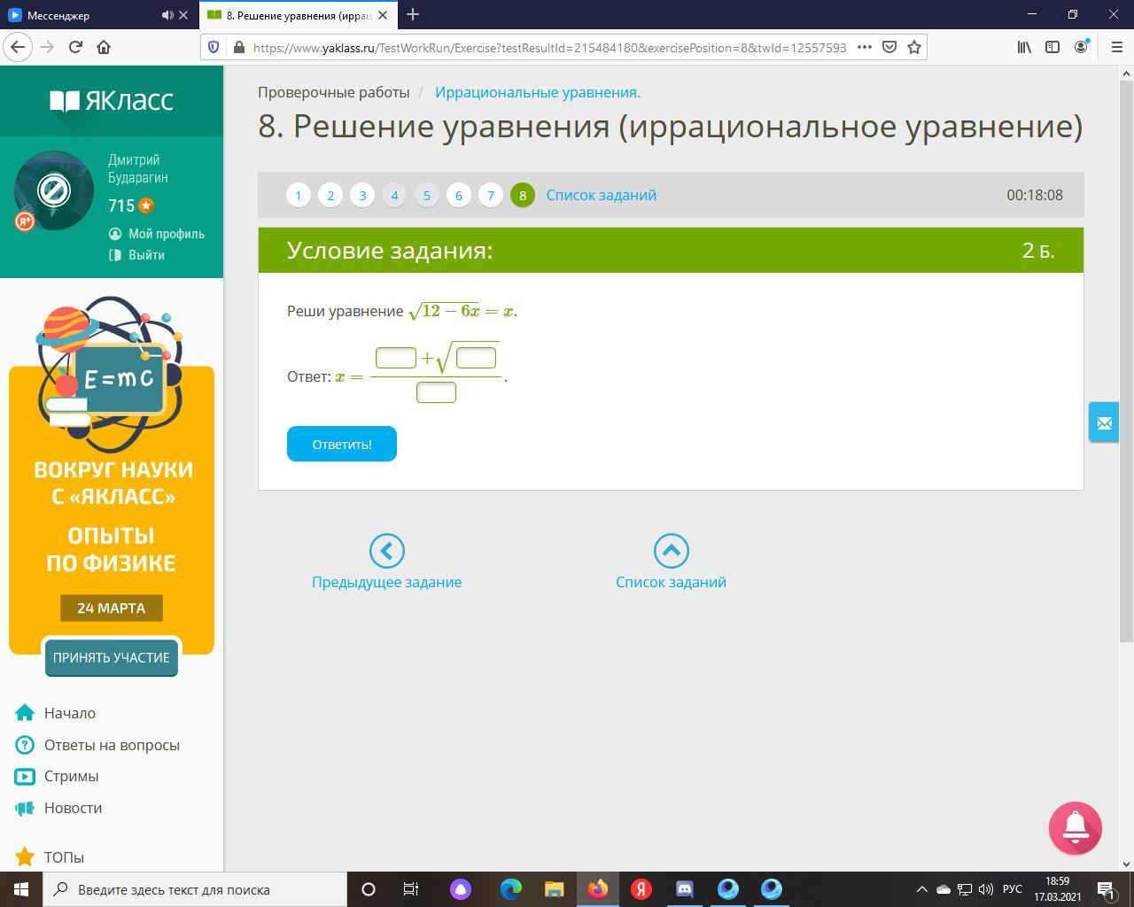Click the points star icon beside 715
Image resolution: width=1134 pixels, height=907 pixels.
coord(146,205)
